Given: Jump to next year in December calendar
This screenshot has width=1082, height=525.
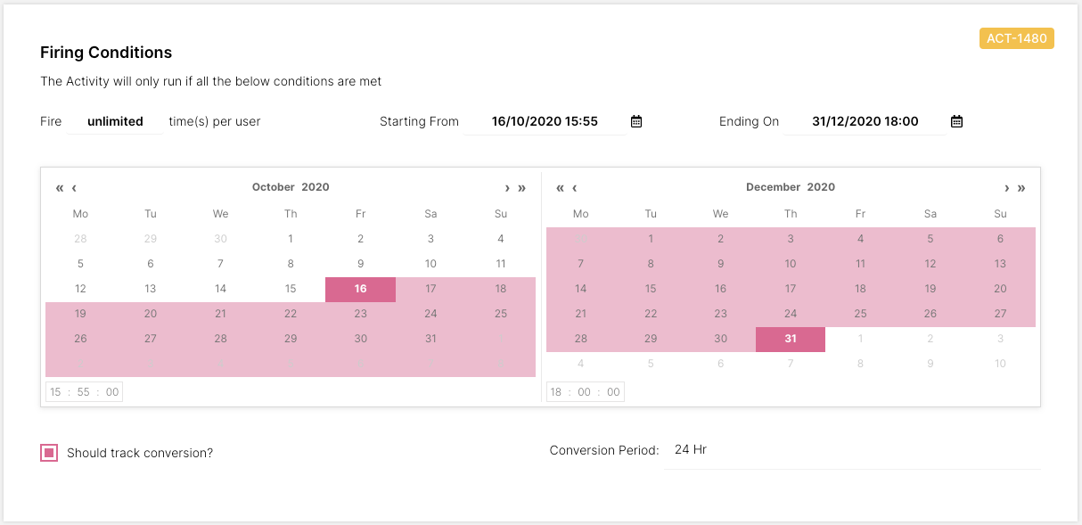Looking at the screenshot, I should pos(1021,188).
